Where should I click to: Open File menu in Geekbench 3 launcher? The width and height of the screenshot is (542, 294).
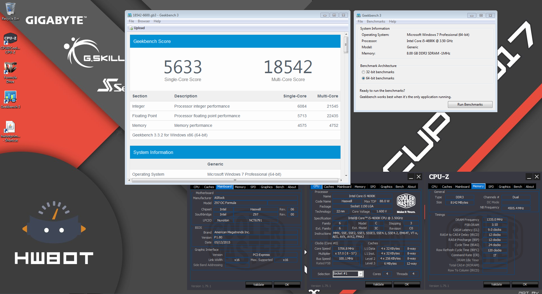point(360,21)
